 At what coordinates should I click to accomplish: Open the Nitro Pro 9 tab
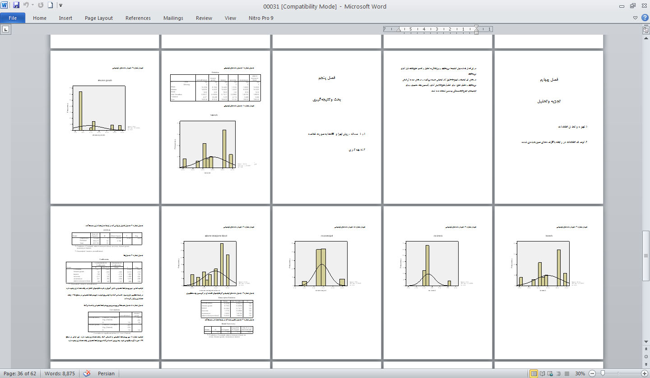click(x=261, y=18)
